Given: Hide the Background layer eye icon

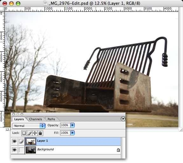Looking at the screenshot, I should [x=14, y=150].
